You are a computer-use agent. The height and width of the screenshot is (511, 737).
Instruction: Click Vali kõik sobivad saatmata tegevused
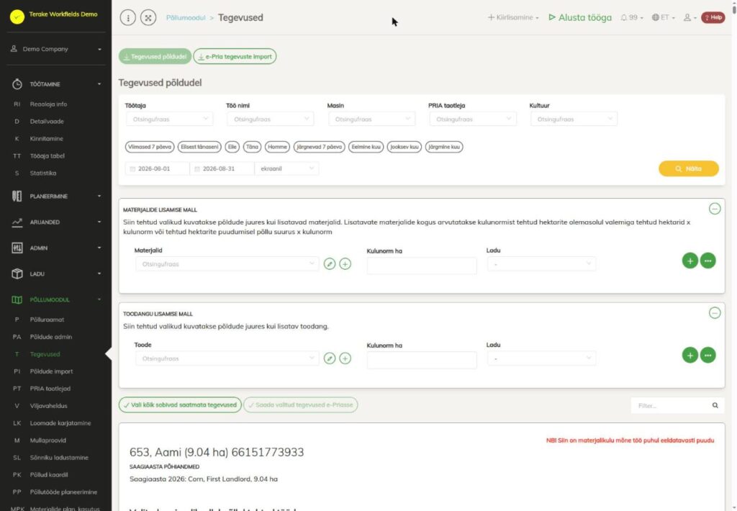[x=180, y=404]
